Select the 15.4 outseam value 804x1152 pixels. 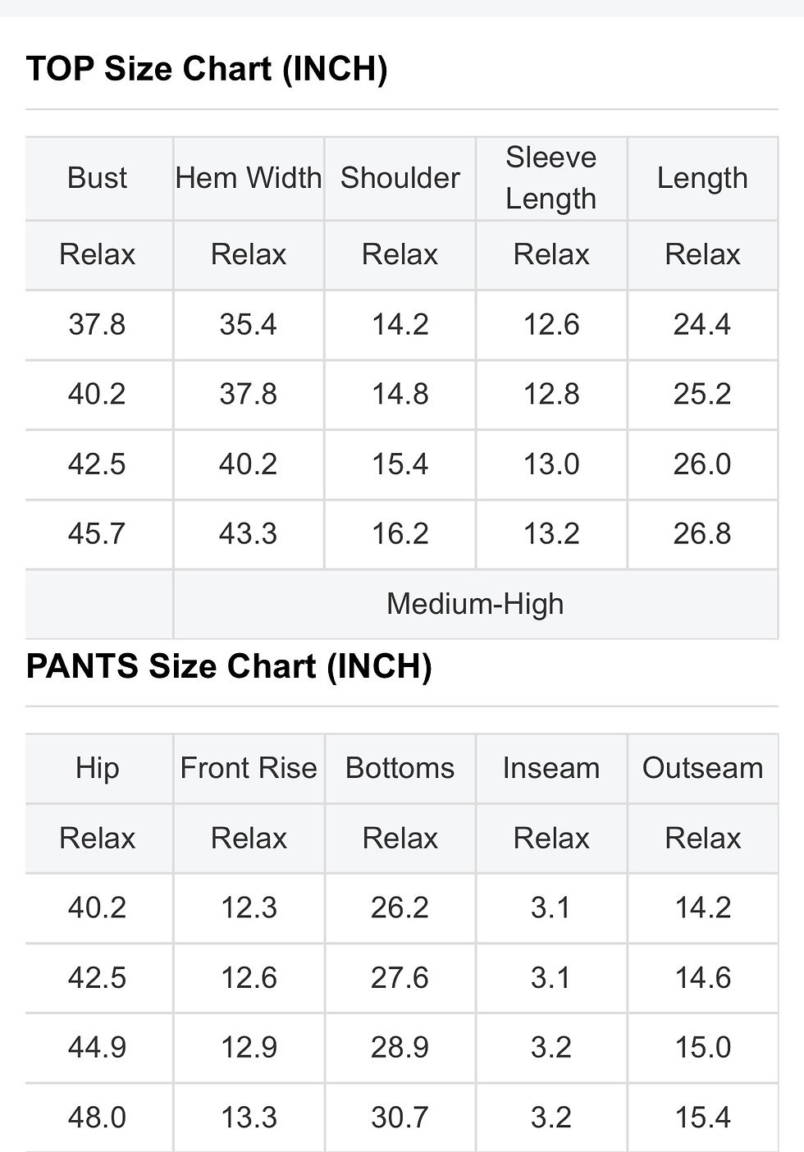702,1118
